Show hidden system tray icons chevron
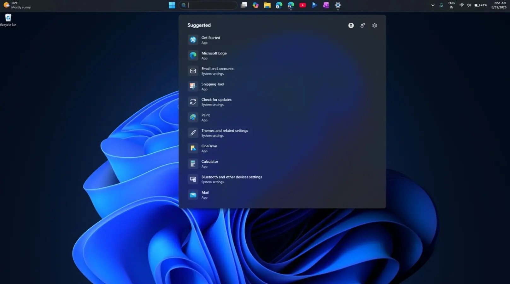 point(433,5)
